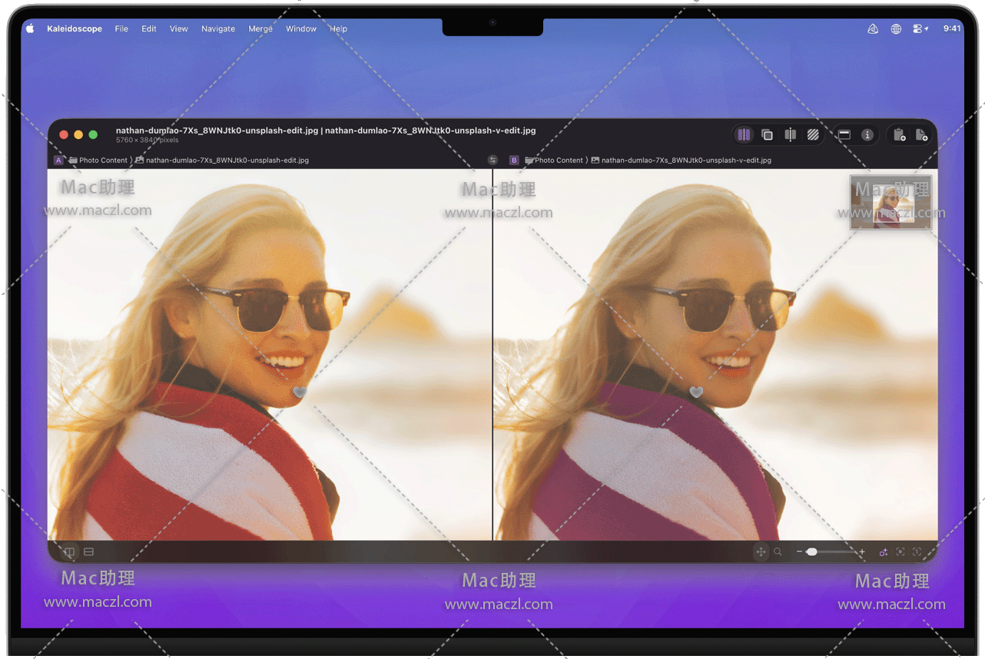Toggle the path bar visibility button
This screenshot has width=985, height=659.
pyautogui.click(x=844, y=135)
